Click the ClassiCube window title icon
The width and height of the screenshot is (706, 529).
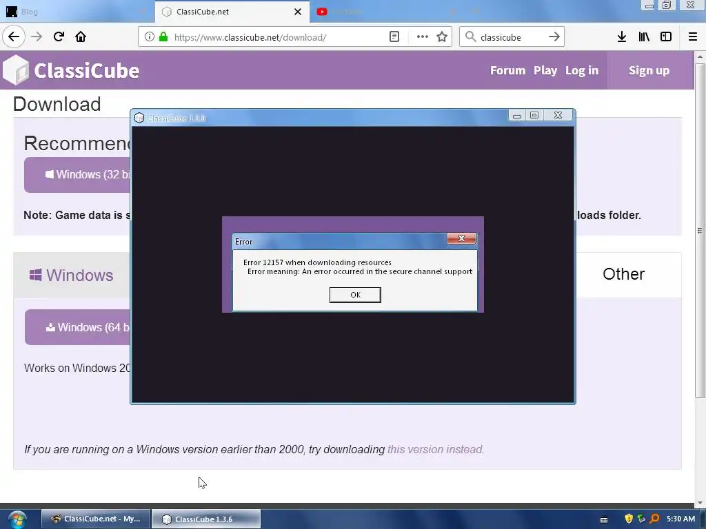[139, 118]
